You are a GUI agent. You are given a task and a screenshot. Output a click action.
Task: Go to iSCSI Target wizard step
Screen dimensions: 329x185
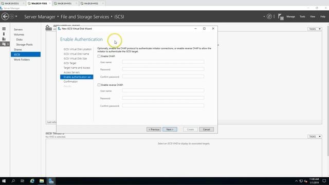(70, 63)
